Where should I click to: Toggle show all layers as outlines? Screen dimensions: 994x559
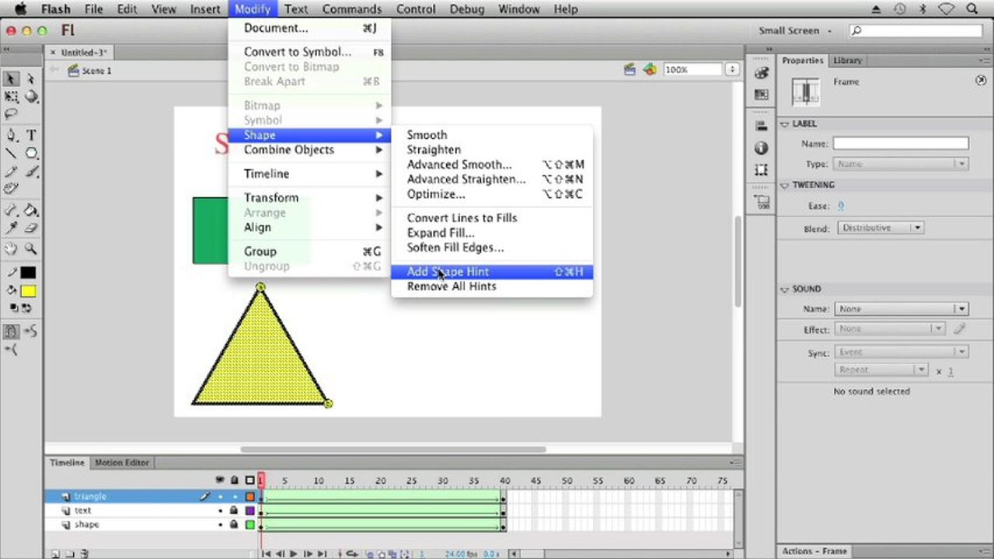pos(249,481)
